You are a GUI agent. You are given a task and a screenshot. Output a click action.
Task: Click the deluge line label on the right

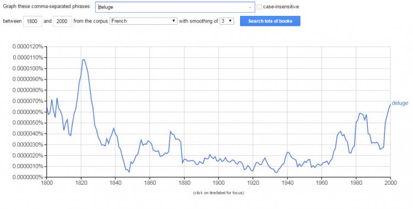point(400,103)
